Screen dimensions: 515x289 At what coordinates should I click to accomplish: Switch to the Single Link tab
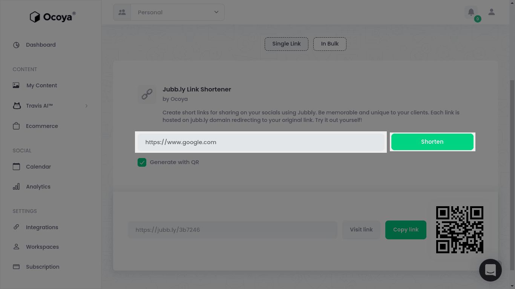pyautogui.click(x=287, y=44)
